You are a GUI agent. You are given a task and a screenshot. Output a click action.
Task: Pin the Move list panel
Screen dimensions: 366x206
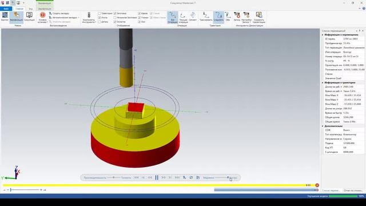[360, 31]
